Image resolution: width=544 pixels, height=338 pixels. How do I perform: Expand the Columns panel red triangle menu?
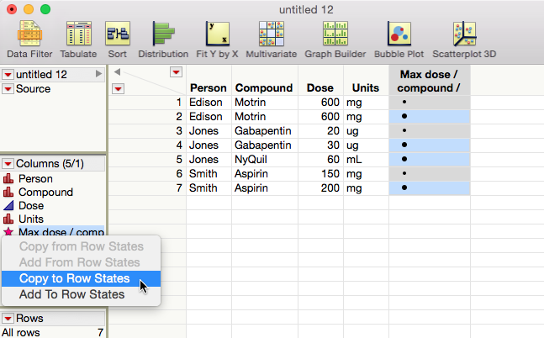click(x=8, y=164)
